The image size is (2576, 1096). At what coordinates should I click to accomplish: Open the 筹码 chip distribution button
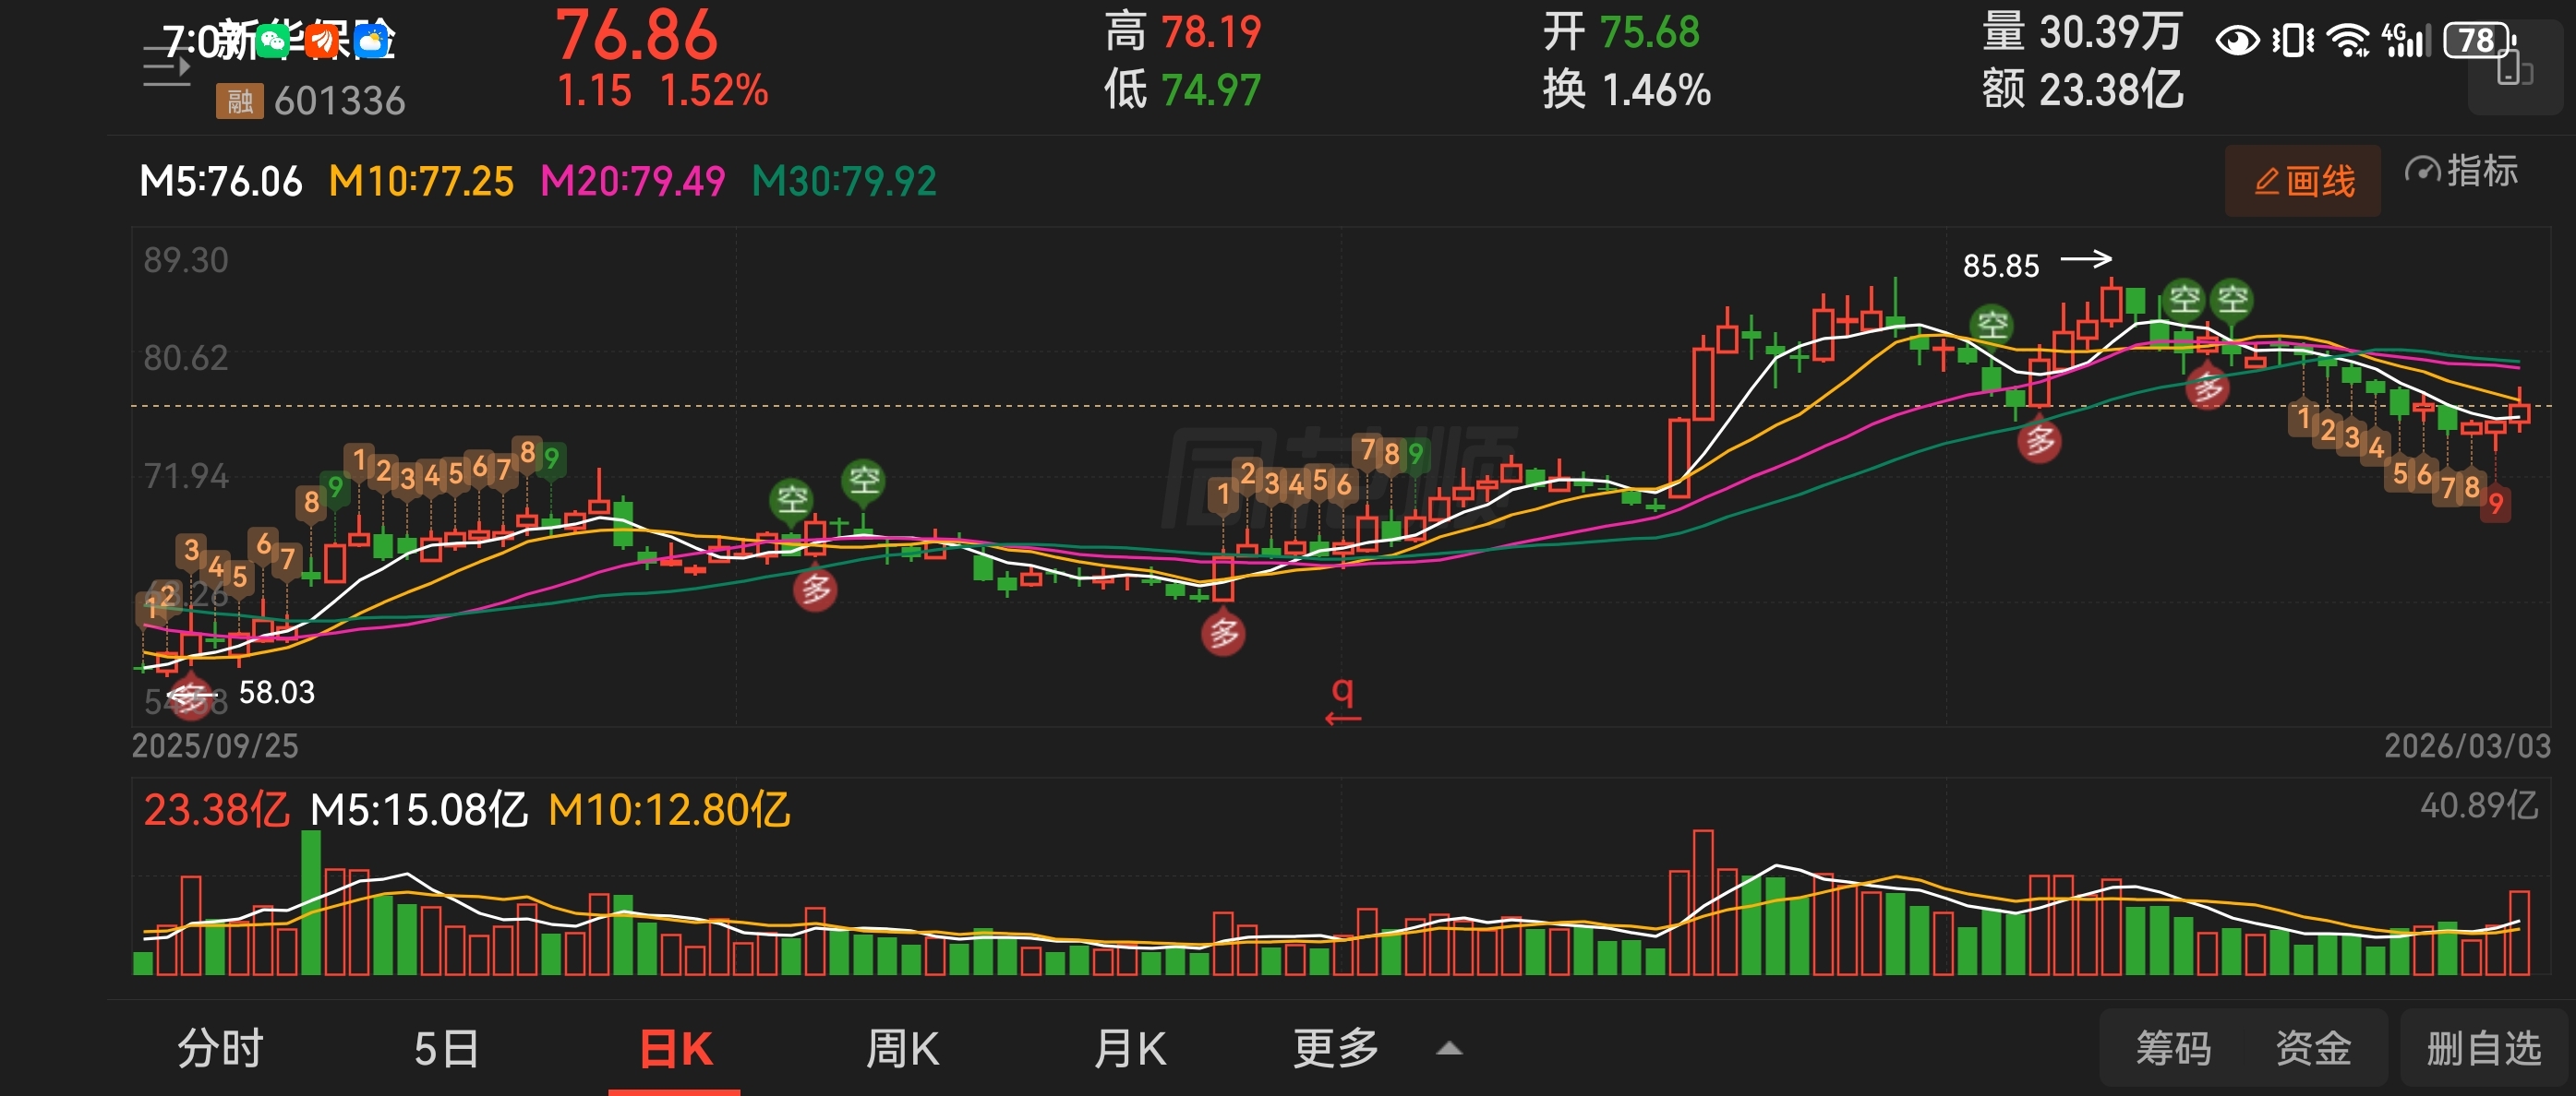point(2173,1049)
